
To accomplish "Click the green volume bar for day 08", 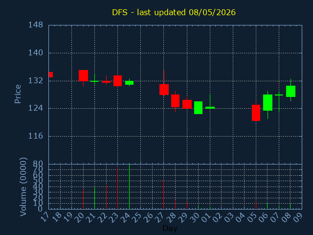I will [x=290, y=206].
